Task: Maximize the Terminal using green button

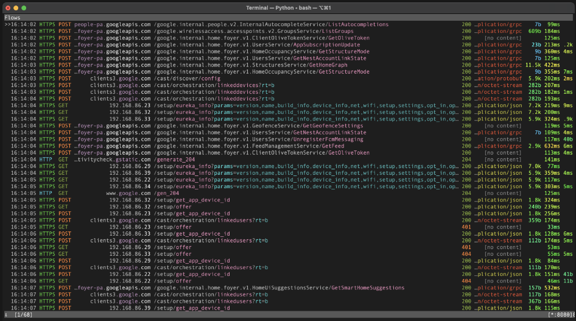Action: (24, 7)
